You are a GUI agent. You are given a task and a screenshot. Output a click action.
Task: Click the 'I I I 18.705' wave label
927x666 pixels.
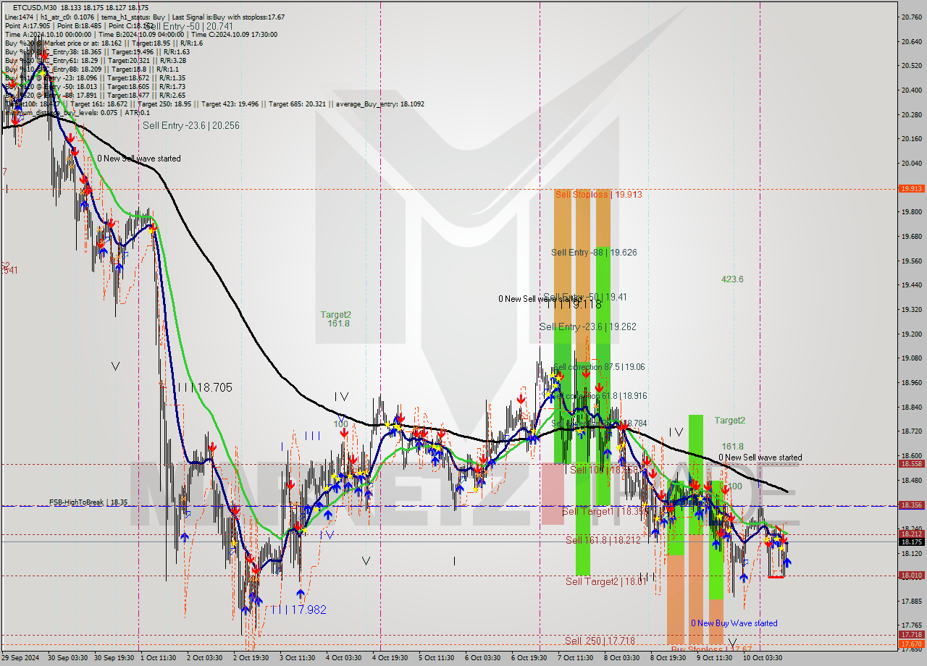(205, 388)
